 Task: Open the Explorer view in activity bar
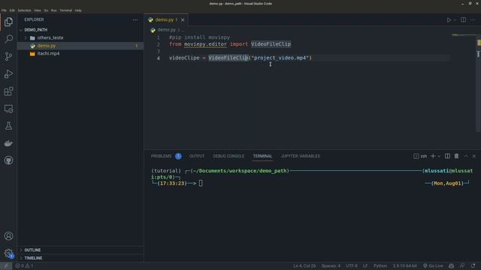coord(8,22)
